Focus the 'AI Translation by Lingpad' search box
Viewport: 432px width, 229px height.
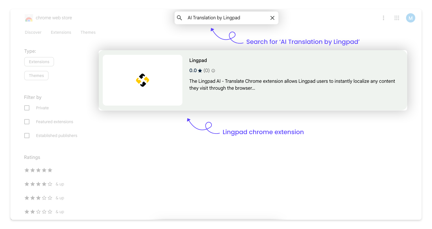tap(227, 18)
